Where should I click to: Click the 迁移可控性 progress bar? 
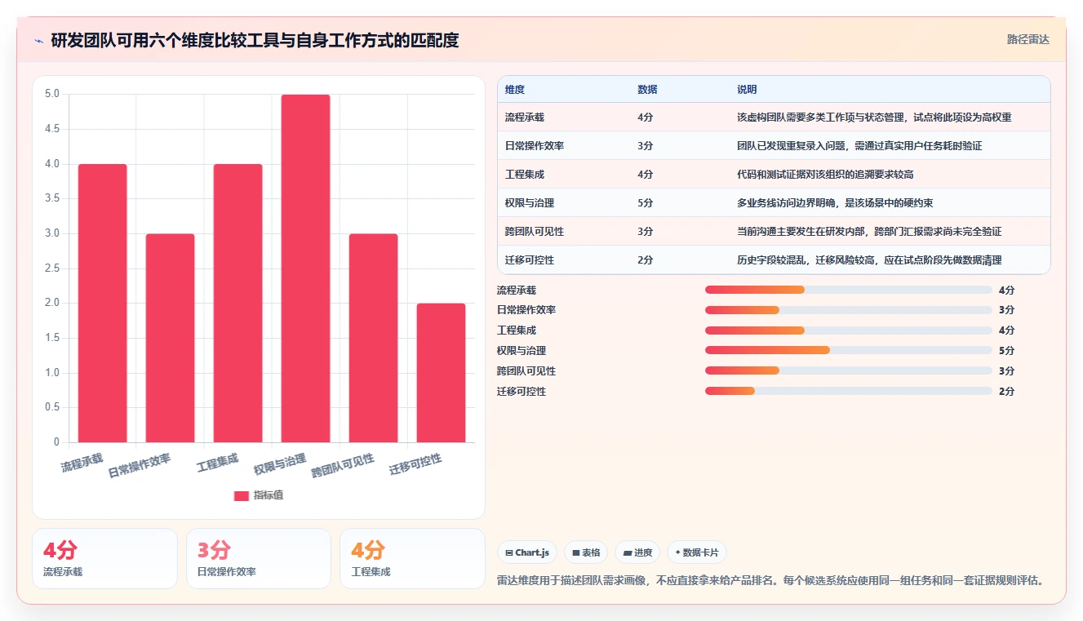tap(849, 391)
